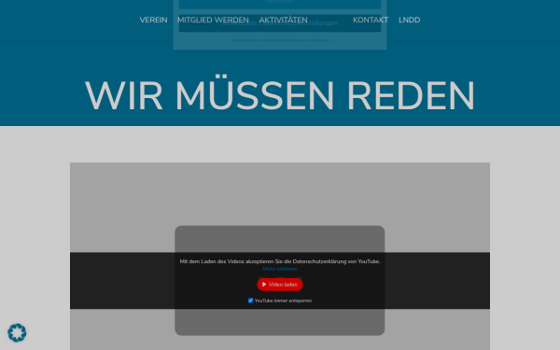Click the red 'Video laden' button
This screenshot has width=560, height=350.
pyautogui.click(x=280, y=285)
